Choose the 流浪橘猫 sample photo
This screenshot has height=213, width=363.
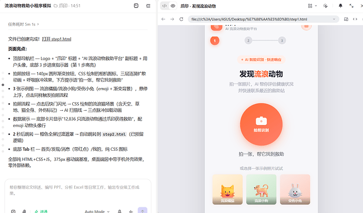(x=227, y=189)
